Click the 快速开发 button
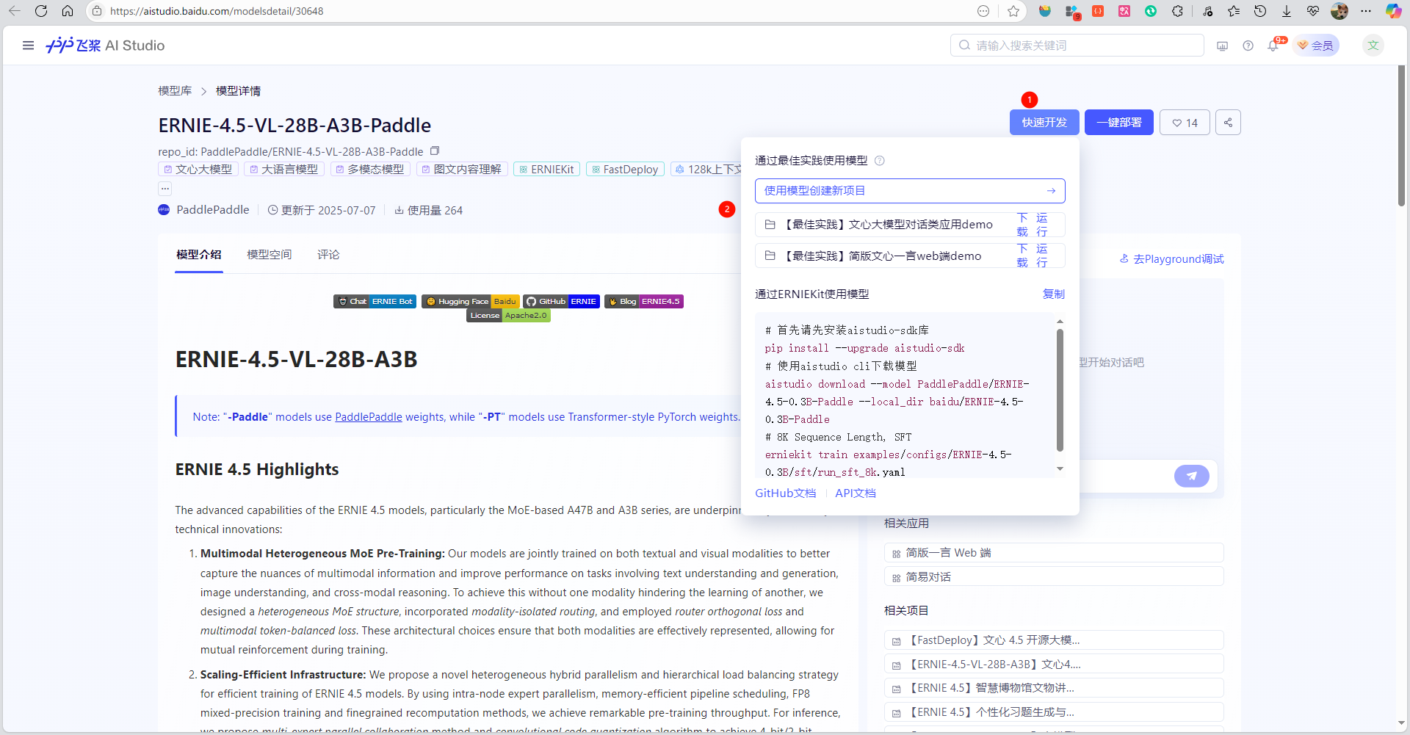Viewport: 1410px width, 735px height. (1044, 123)
